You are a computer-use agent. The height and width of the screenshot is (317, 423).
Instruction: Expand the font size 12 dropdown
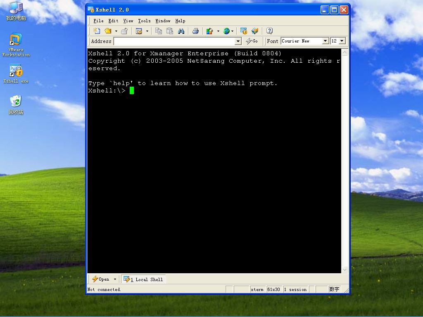[342, 41]
